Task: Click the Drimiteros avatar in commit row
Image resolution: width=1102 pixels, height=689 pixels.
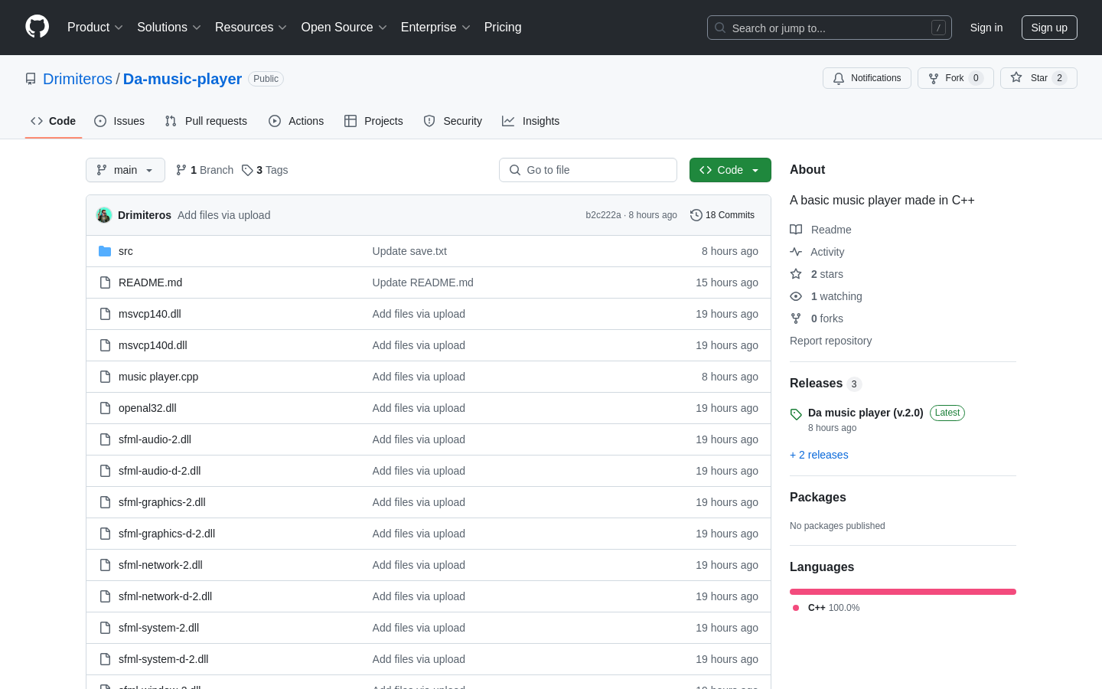Action: click(x=104, y=215)
